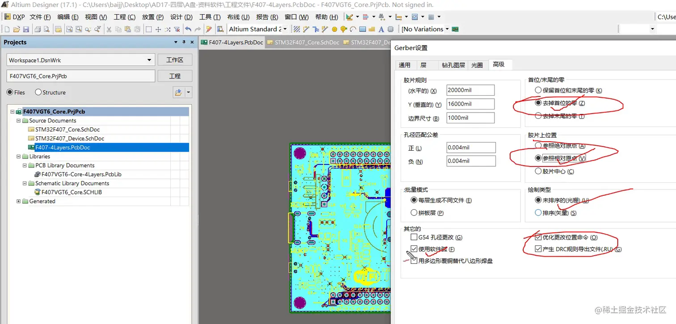676x324 pixels.
Task: Open the STM32F407_Core.SchDoc document tab
Action: [x=304, y=42]
